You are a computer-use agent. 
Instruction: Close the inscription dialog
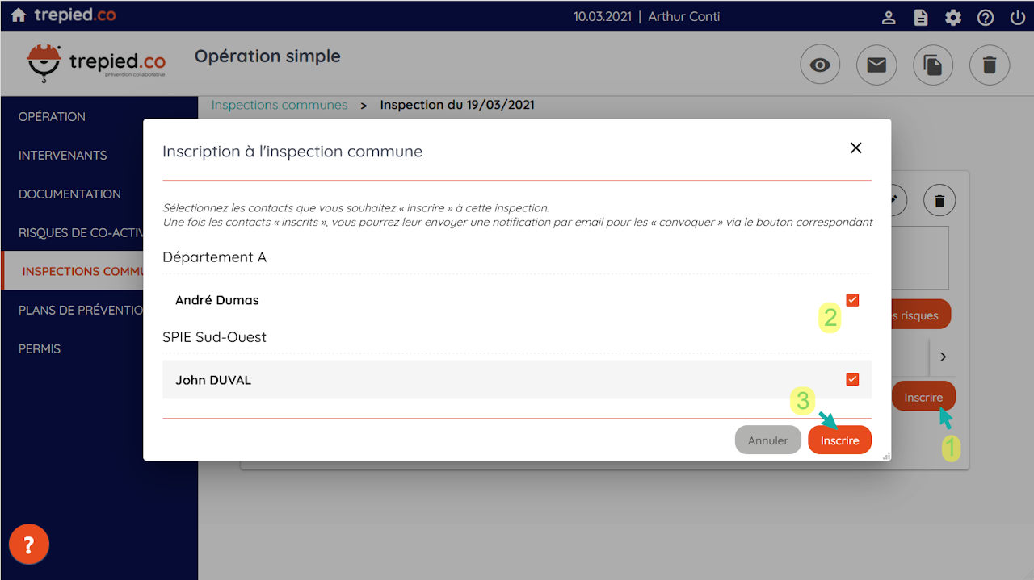856,148
